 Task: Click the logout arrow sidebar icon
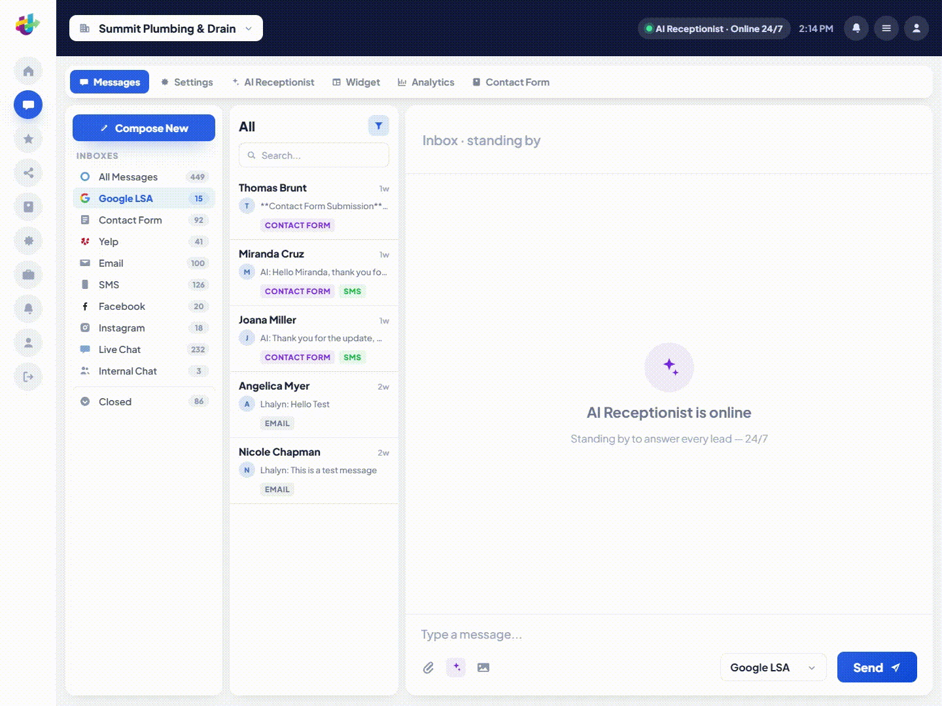coord(28,377)
